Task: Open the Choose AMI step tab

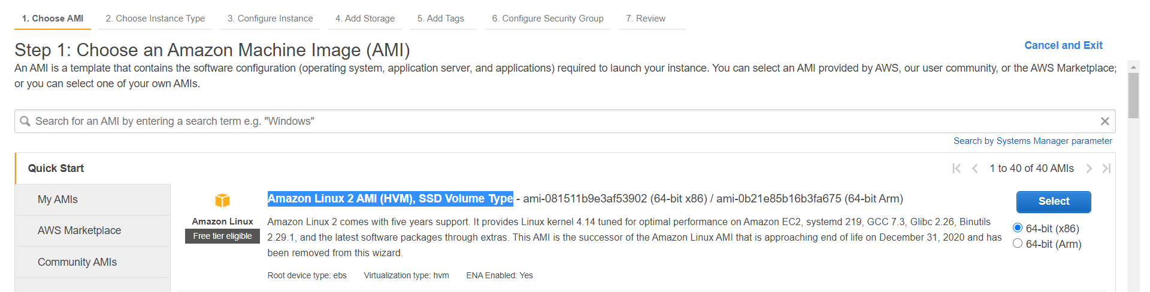Action: coord(53,19)
